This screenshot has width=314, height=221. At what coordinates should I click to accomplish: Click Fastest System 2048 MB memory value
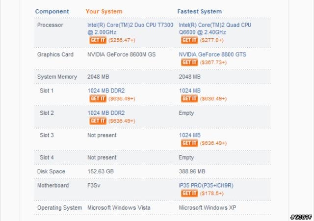click(x=190, y=77)
